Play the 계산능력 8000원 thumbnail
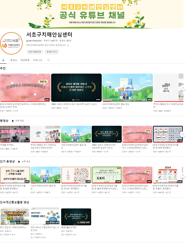Screen dimensions: 186x243 (x=168, y=175)
